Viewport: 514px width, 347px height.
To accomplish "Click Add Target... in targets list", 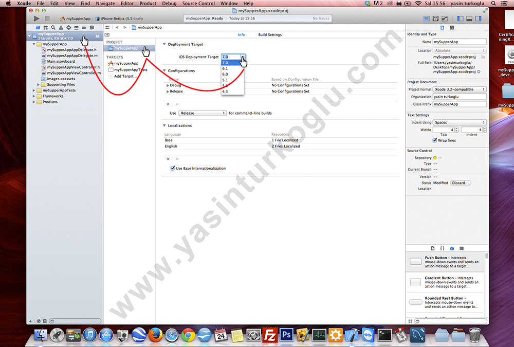I will [125, 76].
